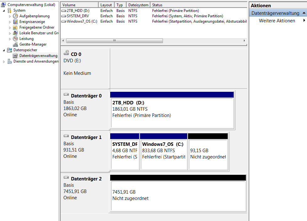Expand the Dienste und Anwendungen node
Viewport: 307px width, 221px height.
point(4,62)
